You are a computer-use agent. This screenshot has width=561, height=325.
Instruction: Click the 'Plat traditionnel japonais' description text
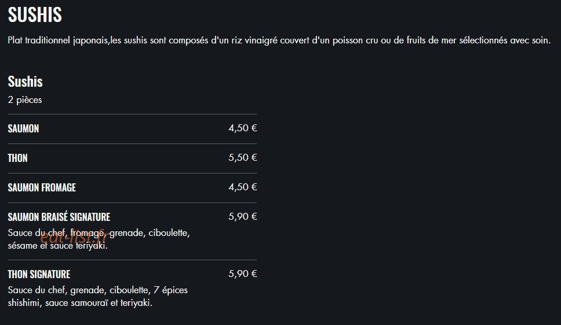58,40
